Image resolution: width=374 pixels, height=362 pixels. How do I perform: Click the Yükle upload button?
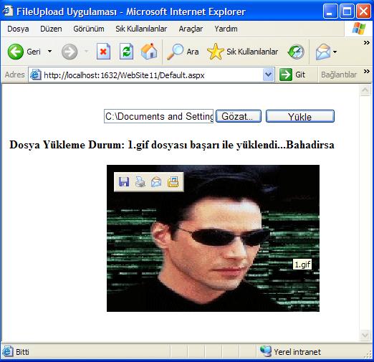(300, 116)
